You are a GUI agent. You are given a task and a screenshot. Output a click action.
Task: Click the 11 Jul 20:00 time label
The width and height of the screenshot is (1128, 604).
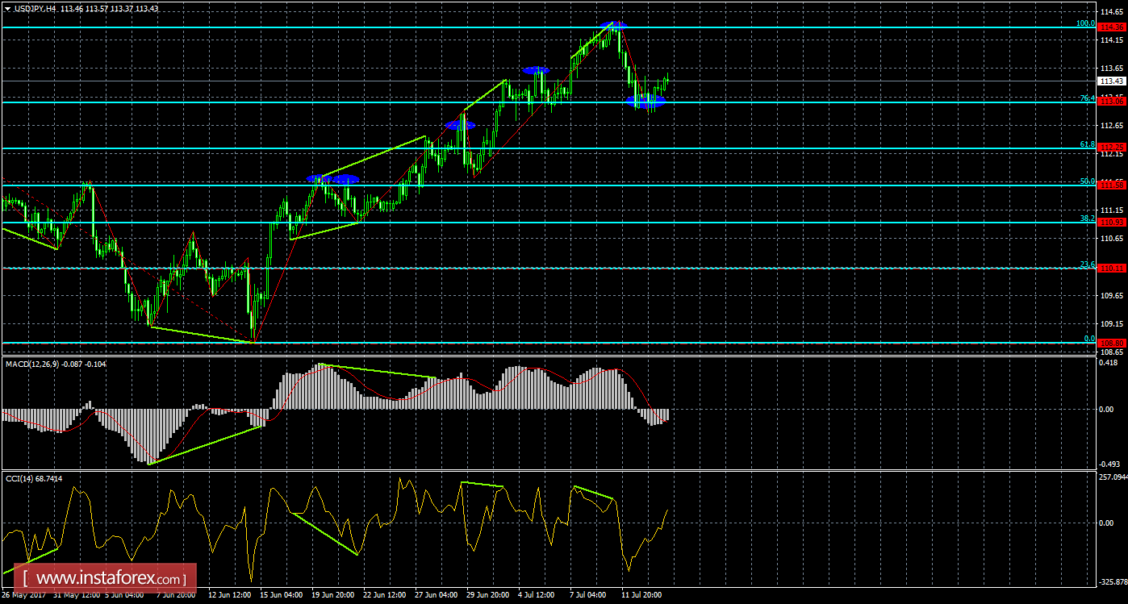point(641,595)
